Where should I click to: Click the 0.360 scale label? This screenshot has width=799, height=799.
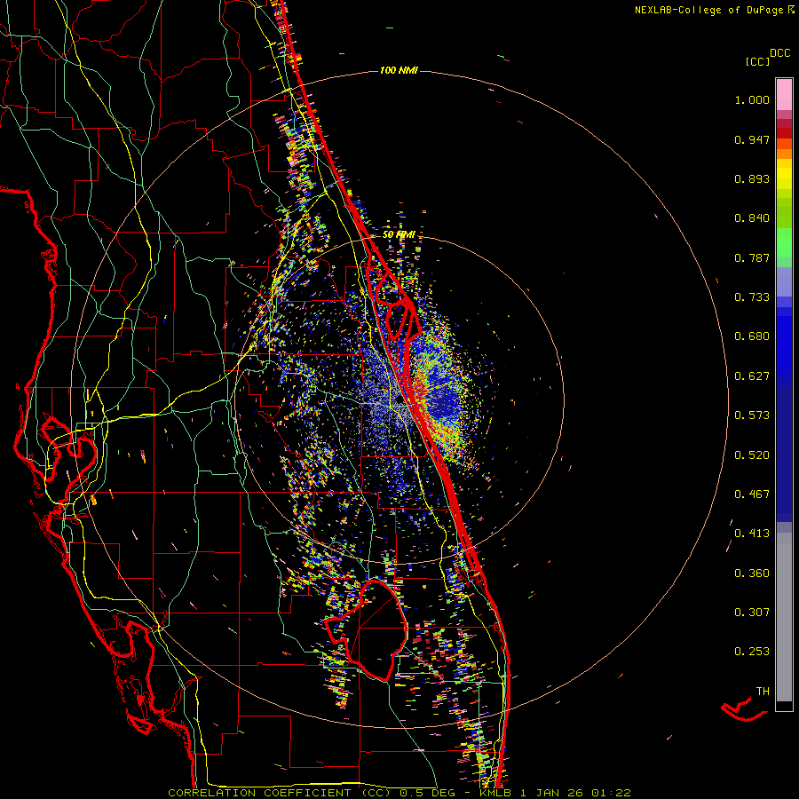coord(752,574)
